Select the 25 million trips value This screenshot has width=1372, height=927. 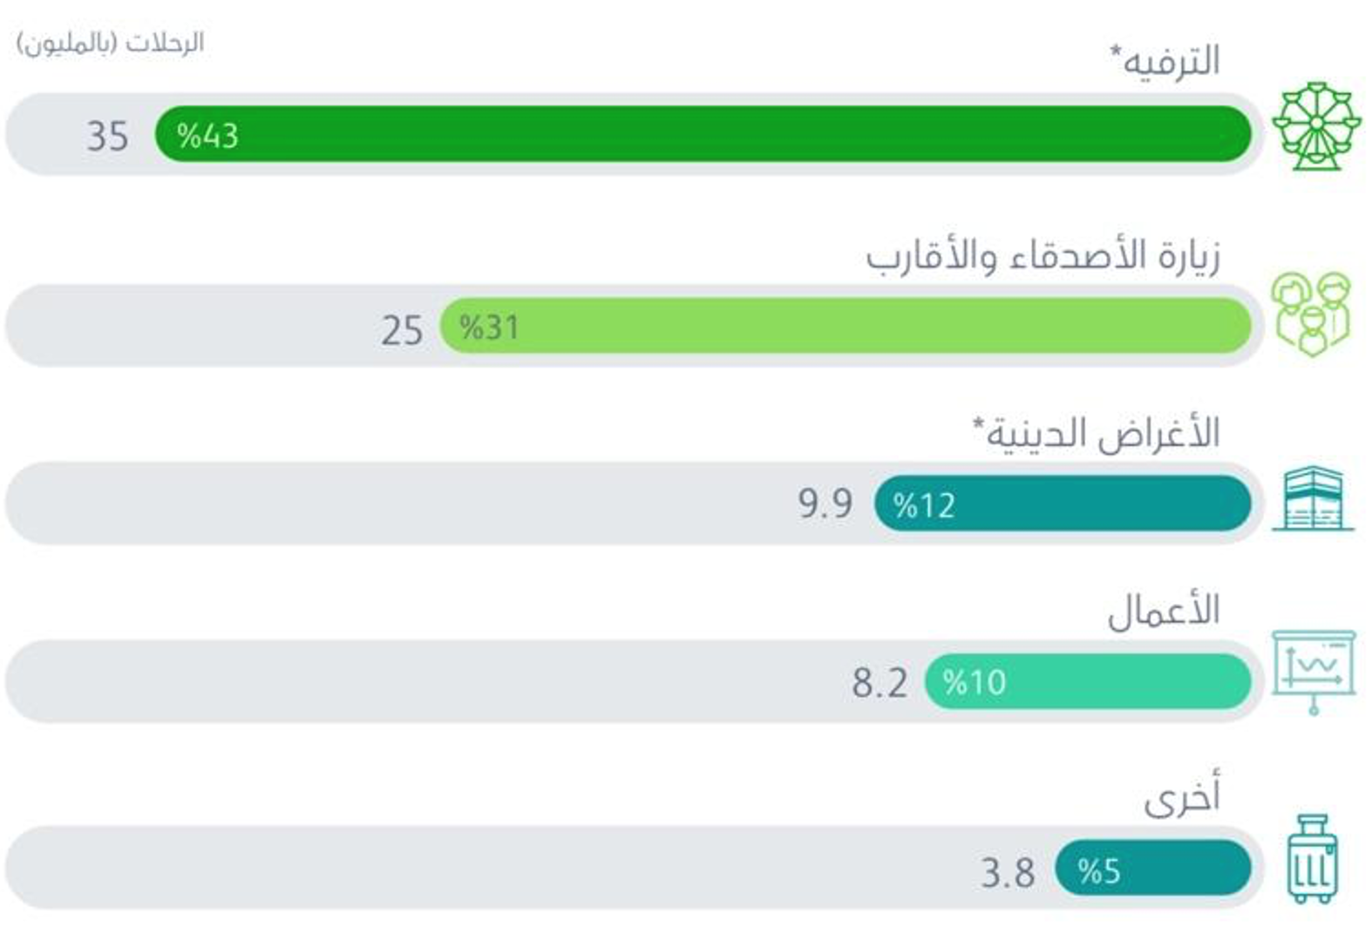tap(401, 330)
